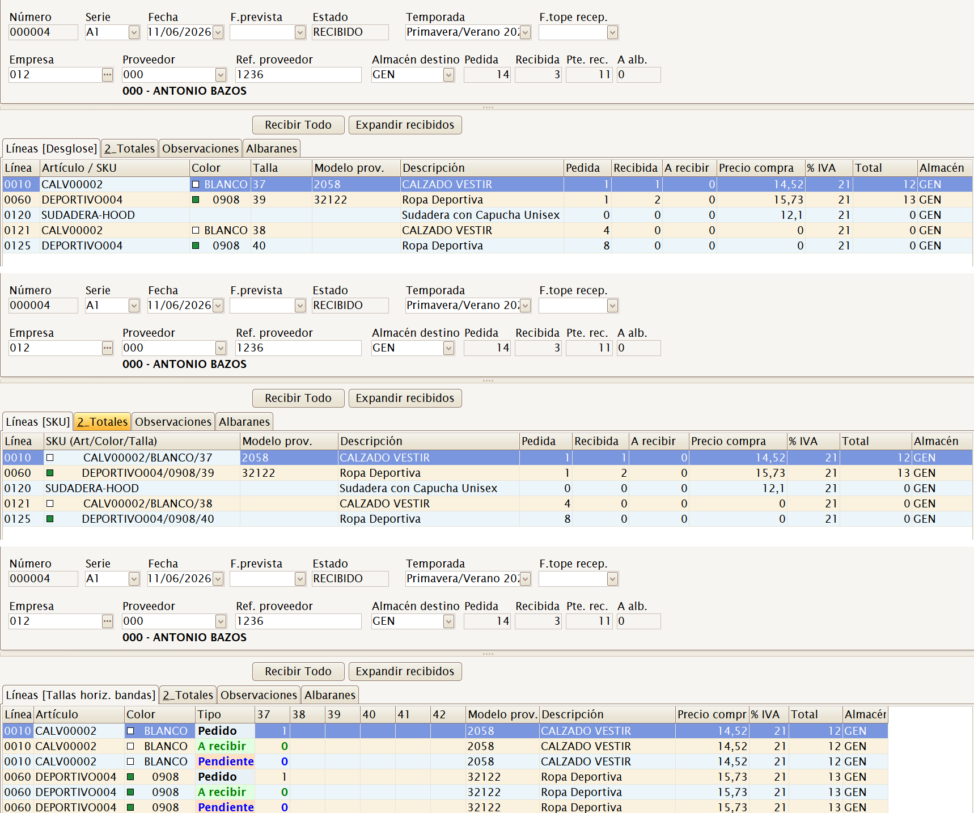Open Empresa lookup button in Líneas [SKU] view
This screenshot has width=974, height=813.
click(107, 348)
